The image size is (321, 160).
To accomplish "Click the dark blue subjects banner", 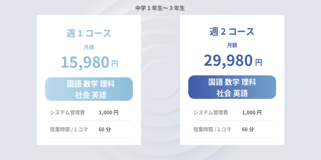I will click(232, 87).
